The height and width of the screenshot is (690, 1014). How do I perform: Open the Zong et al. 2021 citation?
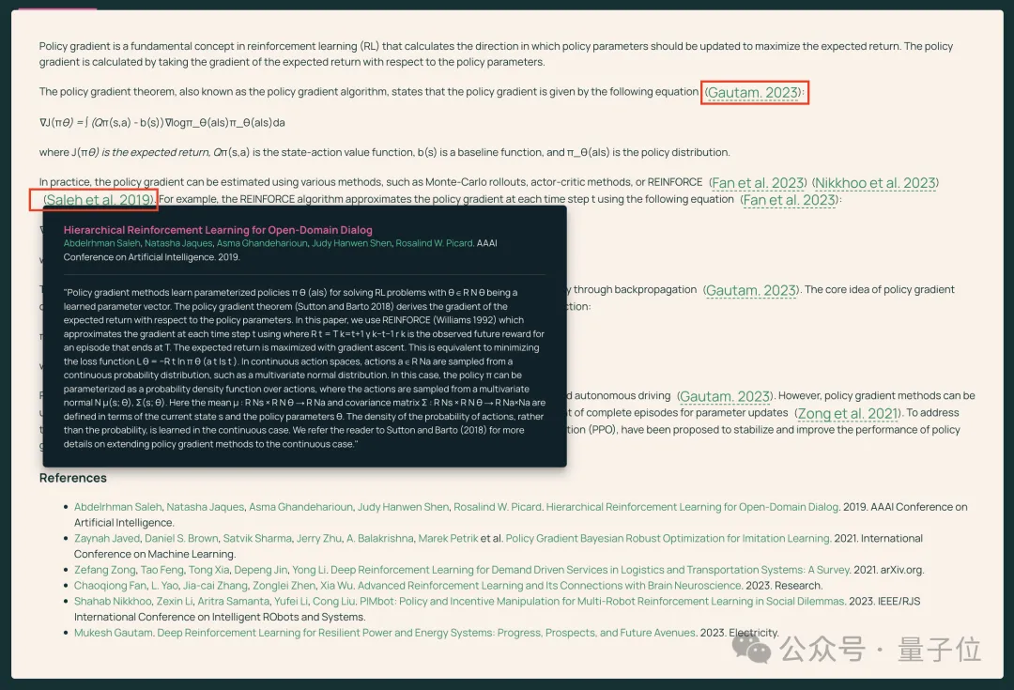tap(847, 413)
